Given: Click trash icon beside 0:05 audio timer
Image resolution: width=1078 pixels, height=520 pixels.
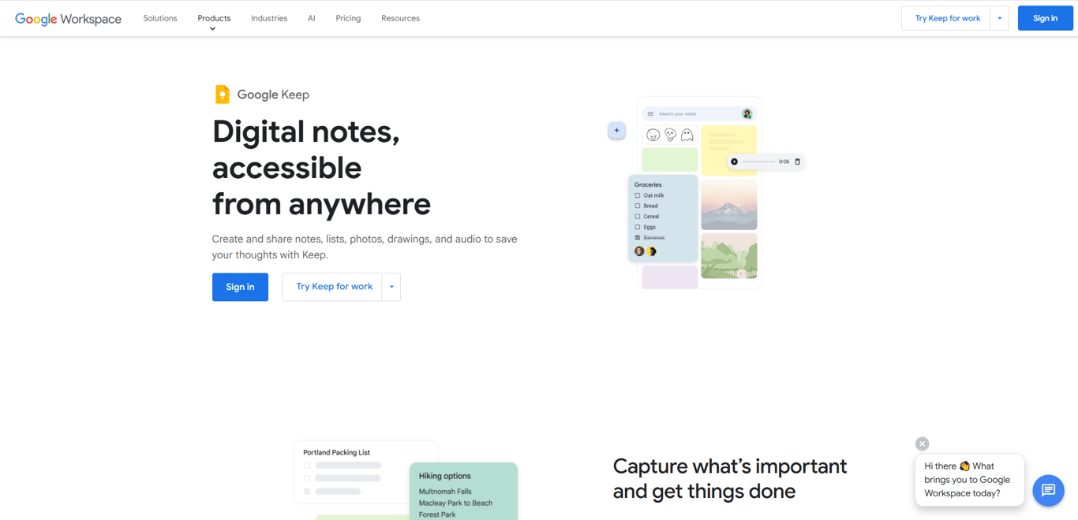Looking at the screenshot, I should (797, 162).
